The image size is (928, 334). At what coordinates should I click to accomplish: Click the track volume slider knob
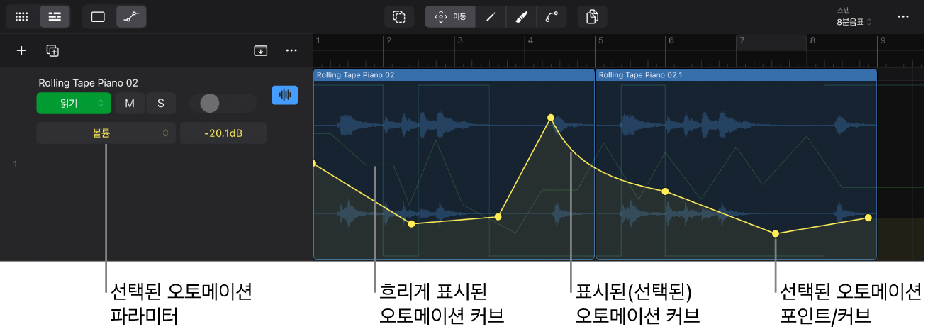(x=210, y=104)
